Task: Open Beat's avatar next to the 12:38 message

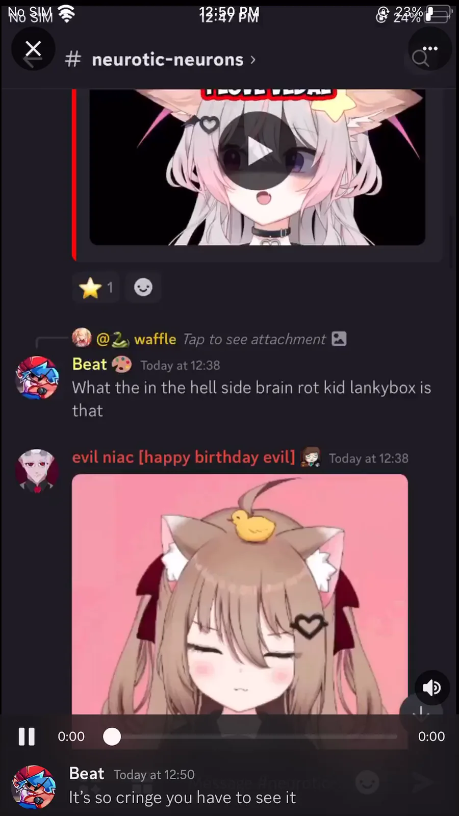Action: tap(37, 377)
